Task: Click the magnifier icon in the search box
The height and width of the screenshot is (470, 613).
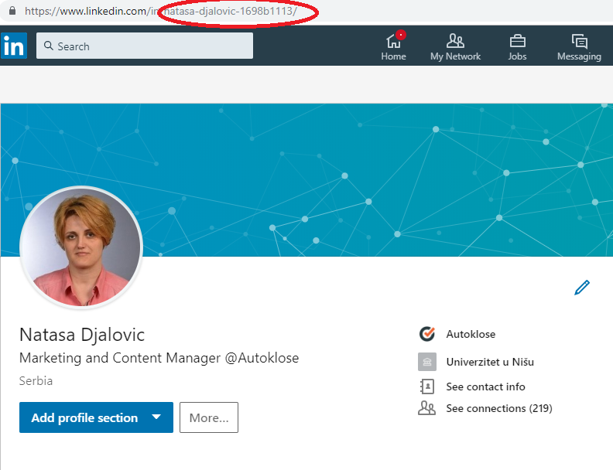Action: (47, 46)
